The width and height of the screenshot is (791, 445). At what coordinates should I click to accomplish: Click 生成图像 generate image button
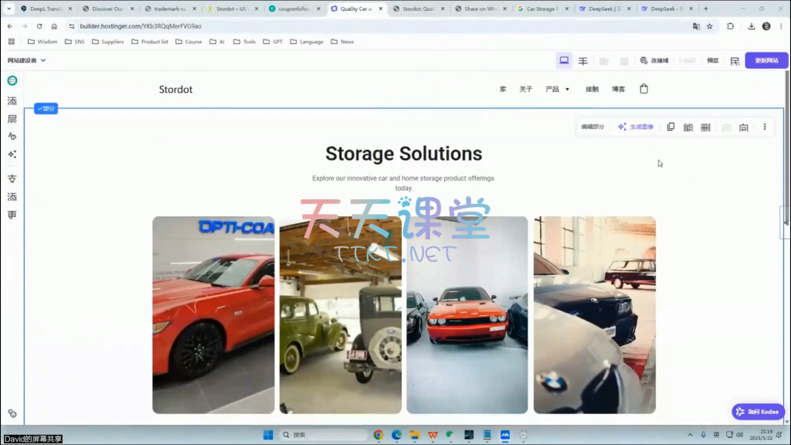coord(636,127)
